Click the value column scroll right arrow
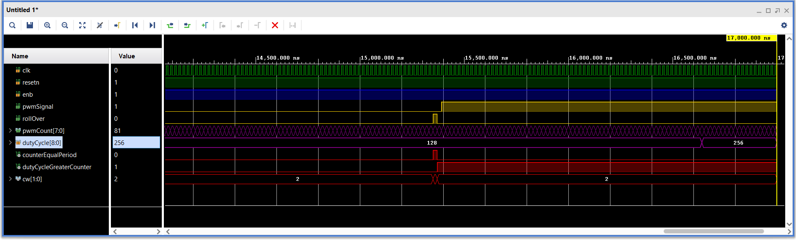This screenshot has width=796, height=240. [158, 232]
